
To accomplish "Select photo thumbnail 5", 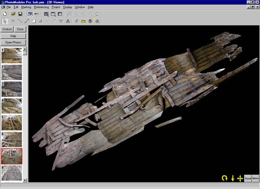I will (12, 123).
